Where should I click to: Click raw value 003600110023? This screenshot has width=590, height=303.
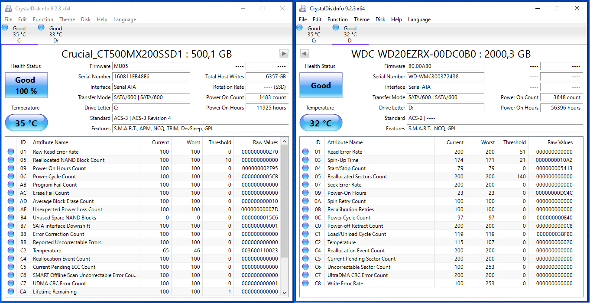tap(260, 251)
